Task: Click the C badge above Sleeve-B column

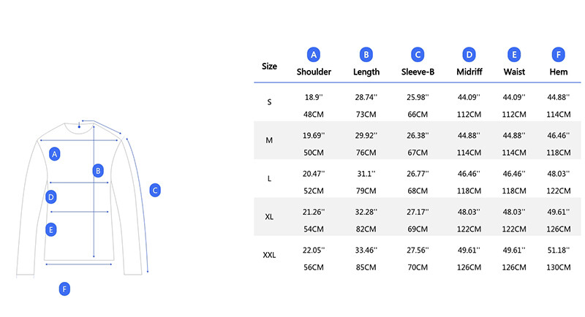Action: pos(418,54)
